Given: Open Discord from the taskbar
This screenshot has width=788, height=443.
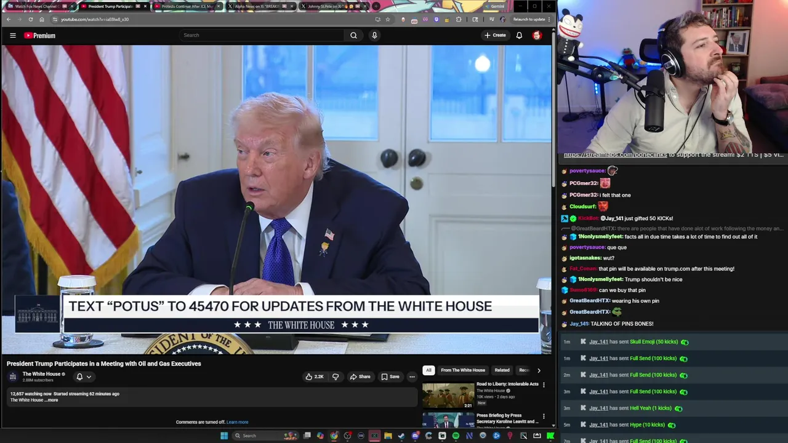Looking at the screenshot, I should (x=416, y=436).
